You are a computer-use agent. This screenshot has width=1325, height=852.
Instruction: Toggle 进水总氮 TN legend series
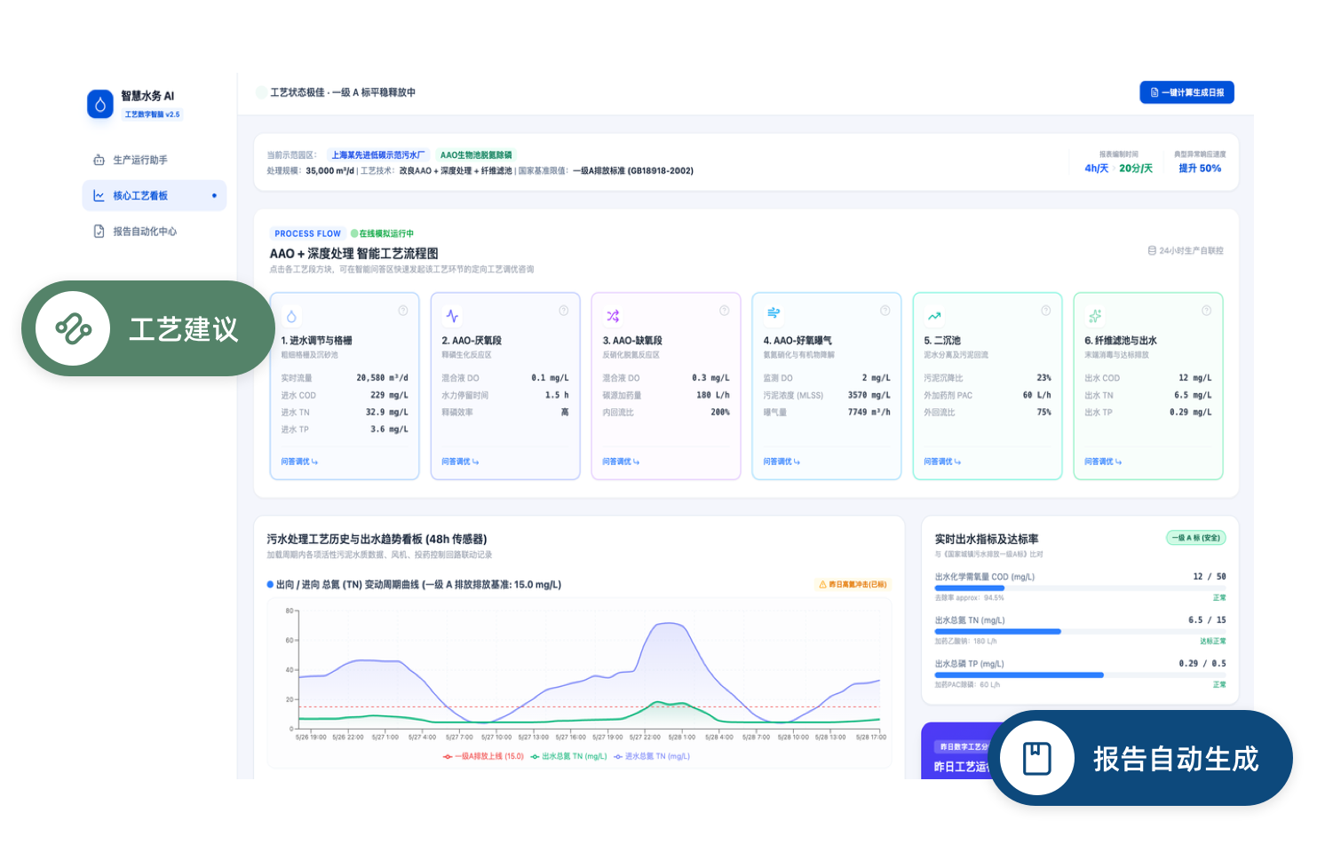[652, 756]
